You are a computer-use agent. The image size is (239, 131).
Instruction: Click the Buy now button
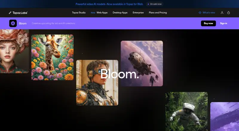click(208, 23)
